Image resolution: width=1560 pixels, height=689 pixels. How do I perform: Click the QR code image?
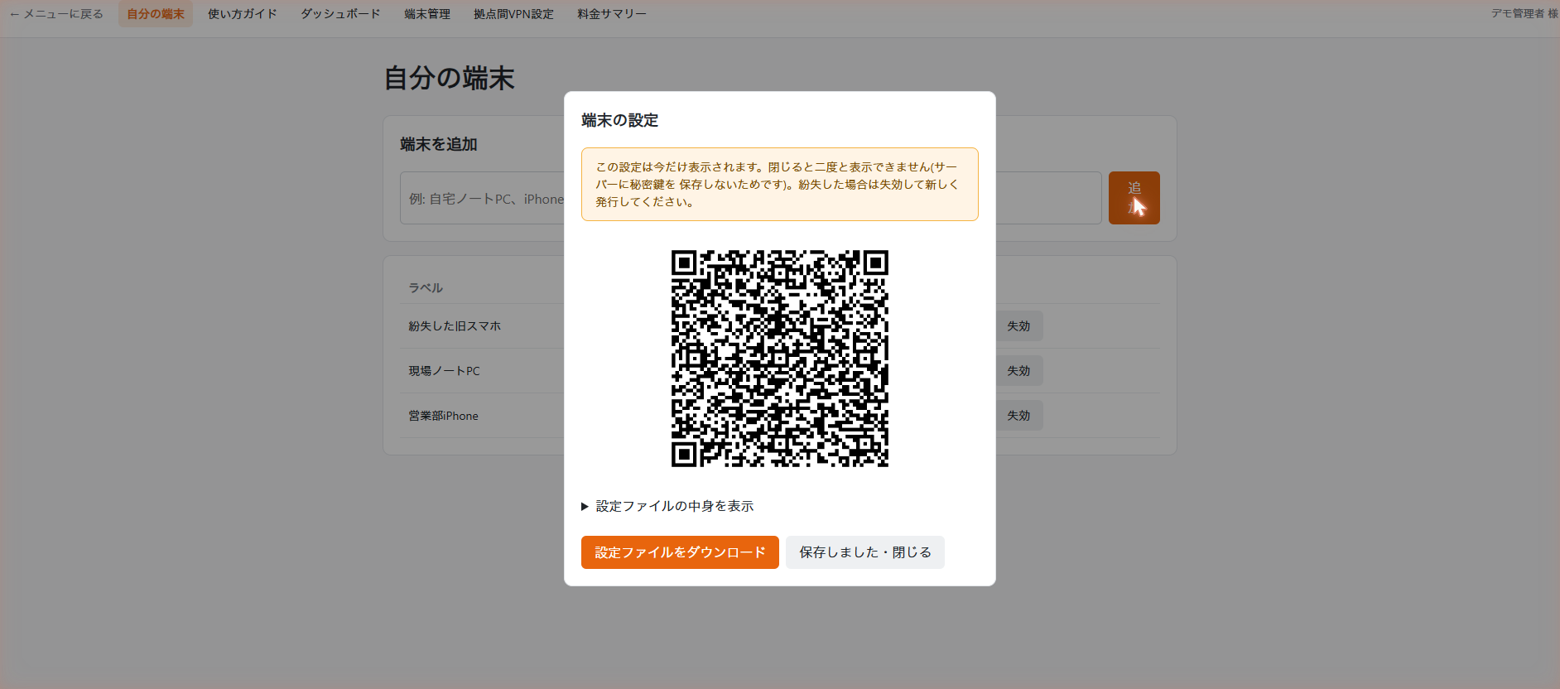coord(780,359)
